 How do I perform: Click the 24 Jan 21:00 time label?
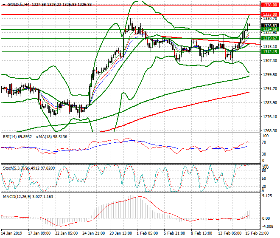(94, 233)
